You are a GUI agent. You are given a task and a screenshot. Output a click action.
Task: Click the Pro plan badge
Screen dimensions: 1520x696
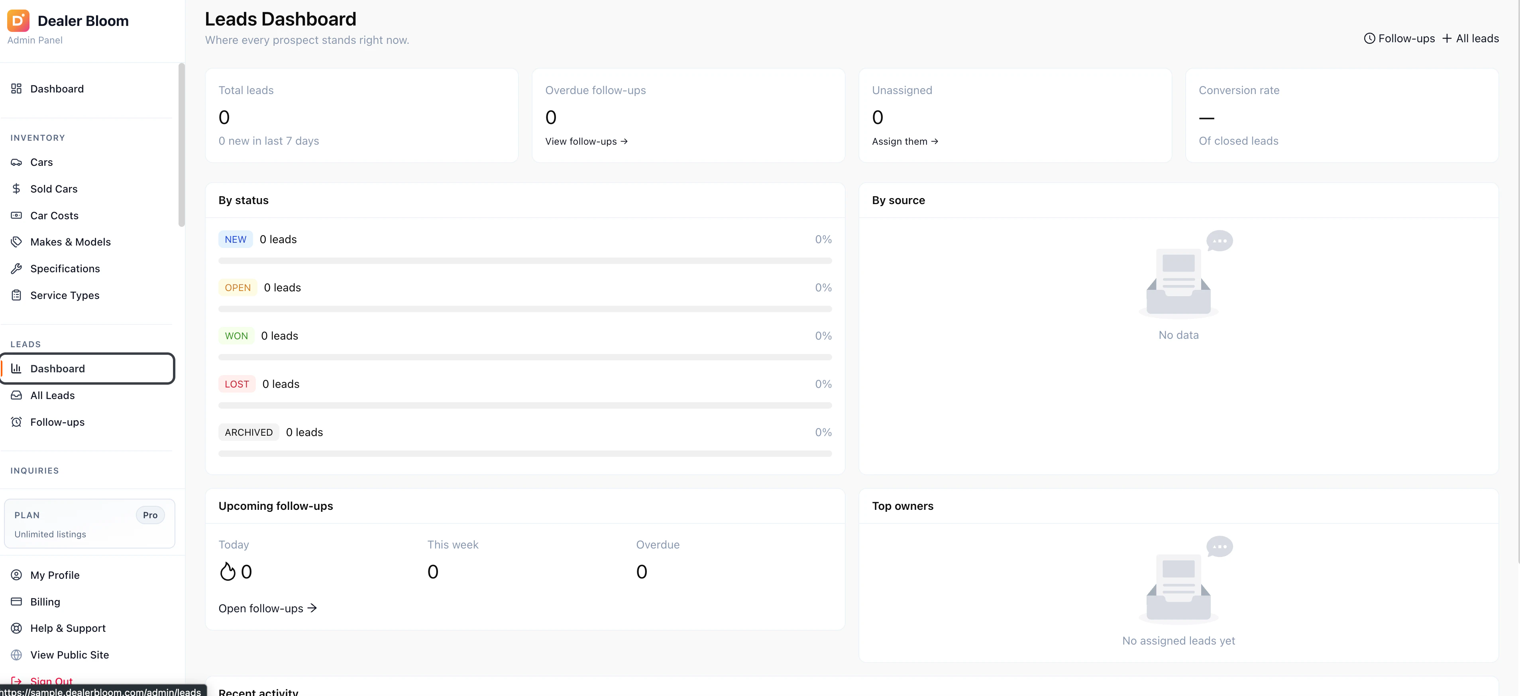click(x=150, y=515)
